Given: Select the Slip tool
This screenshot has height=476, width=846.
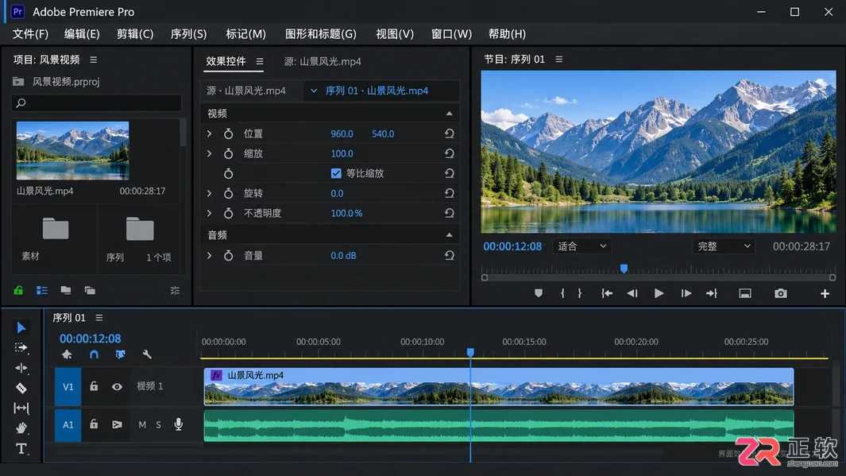Looking at the screenshot, I should point(21,408).
